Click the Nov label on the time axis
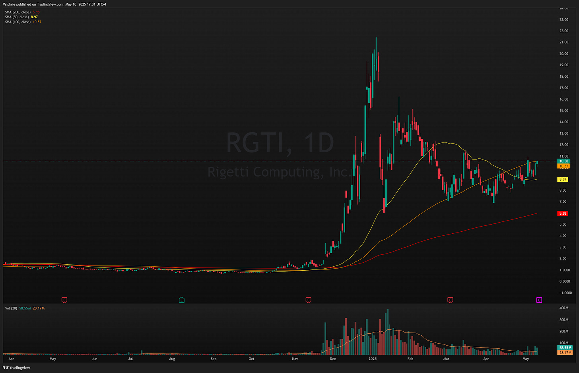Screen dimensions: 579x373 tap(295, 359)
